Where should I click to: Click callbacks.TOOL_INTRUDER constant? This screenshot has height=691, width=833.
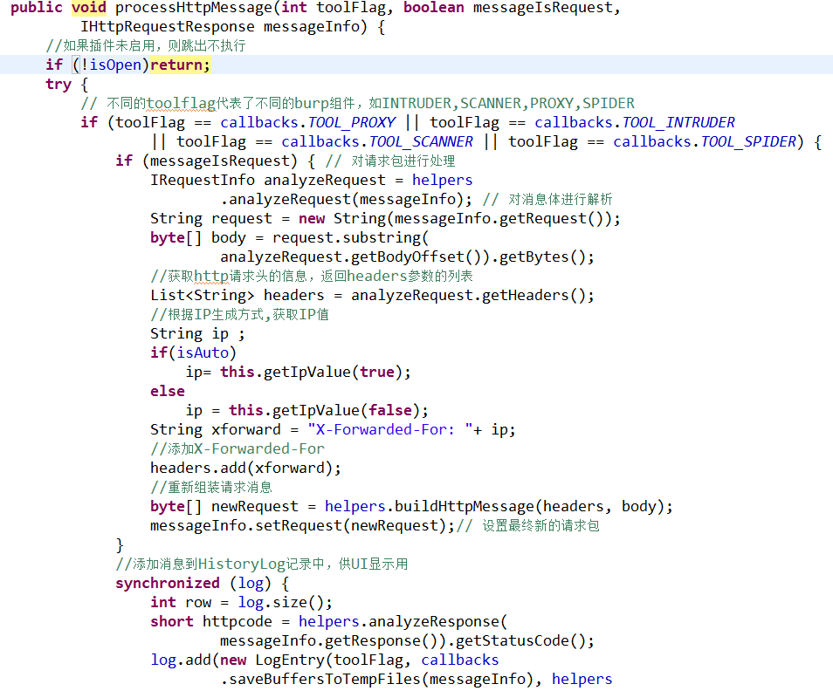click(x=634, y=123)
